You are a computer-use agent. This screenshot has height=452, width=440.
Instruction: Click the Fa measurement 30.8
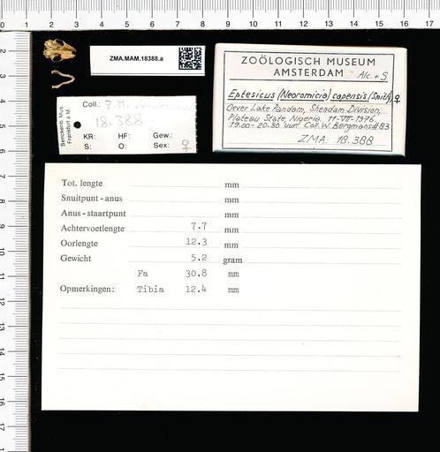pyautogui.click(x=196, y=273)
